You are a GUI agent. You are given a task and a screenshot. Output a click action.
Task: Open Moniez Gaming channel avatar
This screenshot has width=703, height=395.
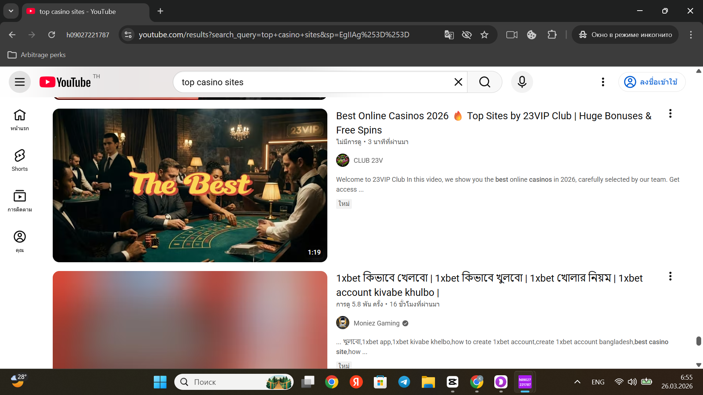point(343,323)
